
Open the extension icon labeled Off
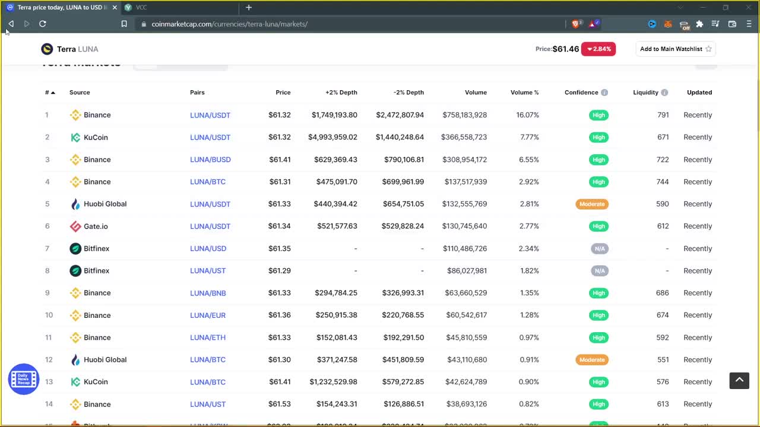coord(685,24)
